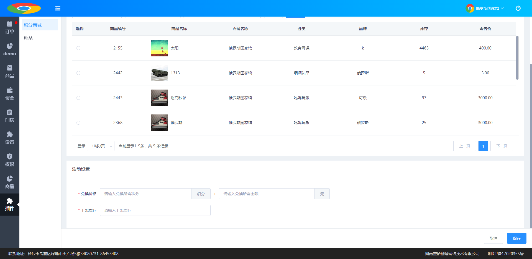532x259 pixels.
Task: Select radio button for product 2368
Action: click(78, 123)
